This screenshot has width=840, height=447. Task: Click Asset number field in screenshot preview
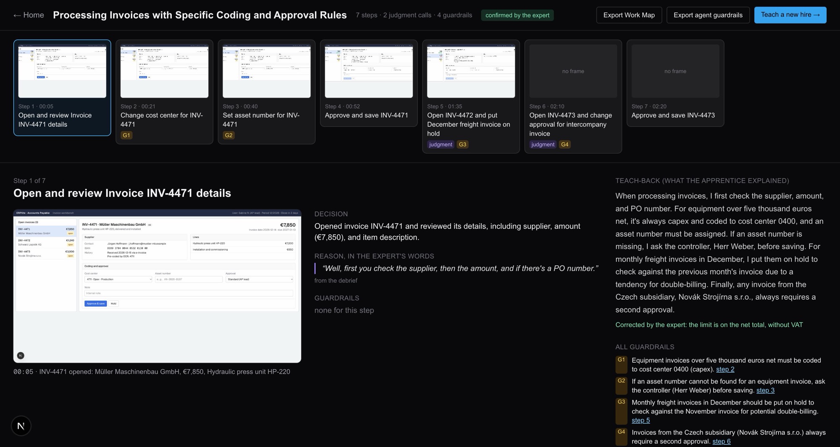[x=189, y=279]
